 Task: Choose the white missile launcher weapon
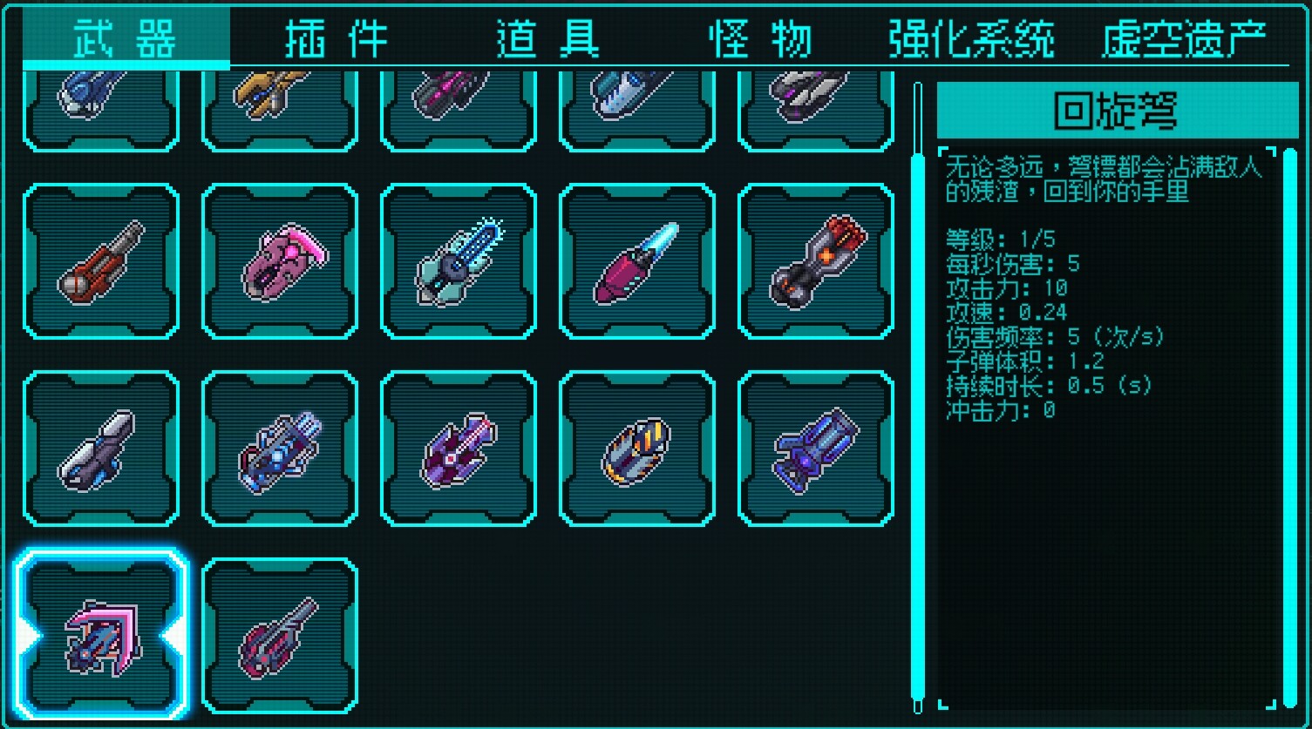(x=101, y=449)
